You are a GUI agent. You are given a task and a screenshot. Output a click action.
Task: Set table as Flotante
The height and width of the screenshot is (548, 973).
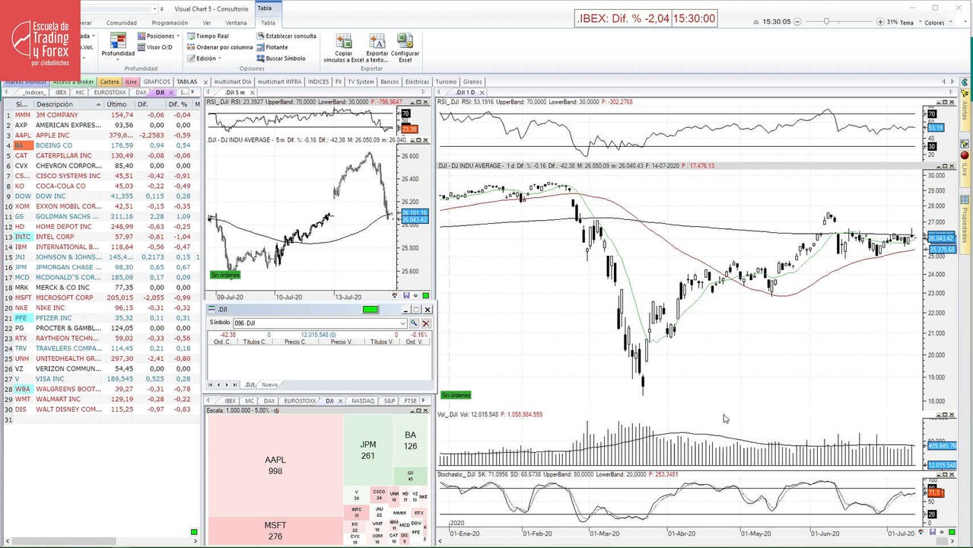pos(272,47)
